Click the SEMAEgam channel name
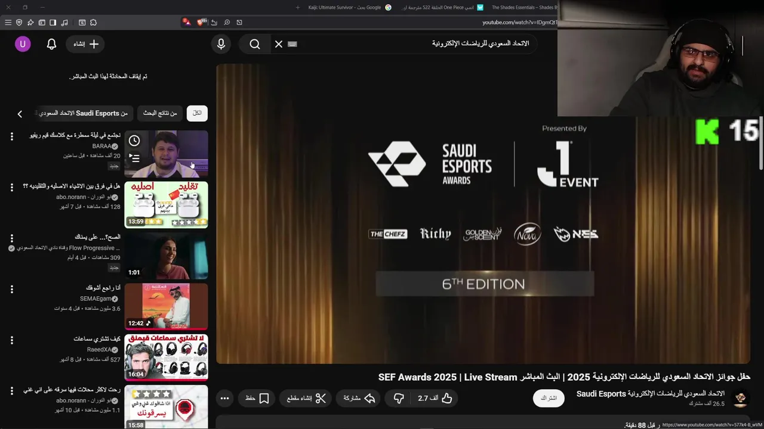 point(95,299)
